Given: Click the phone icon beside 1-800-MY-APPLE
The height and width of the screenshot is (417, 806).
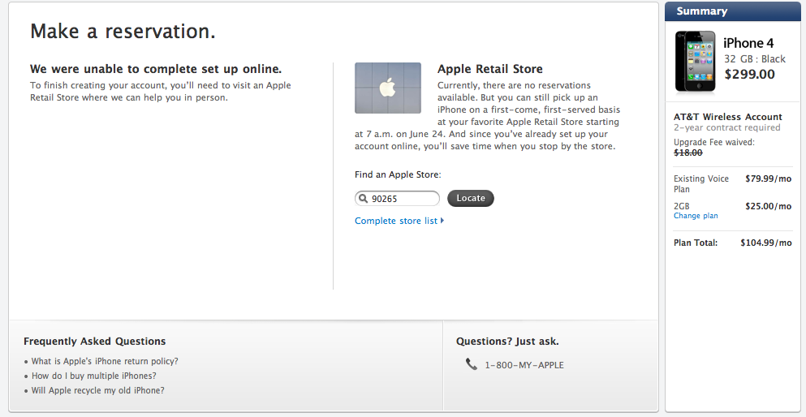Looking at the screenshot, I should click(472, 364).
